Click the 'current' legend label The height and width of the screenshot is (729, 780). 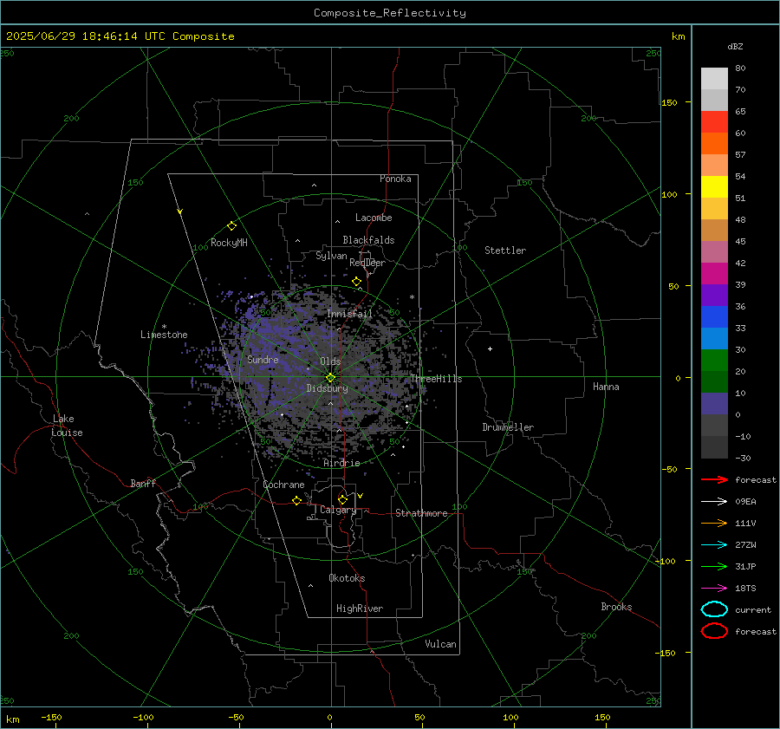pyautogui.click(x=753, y=609)
